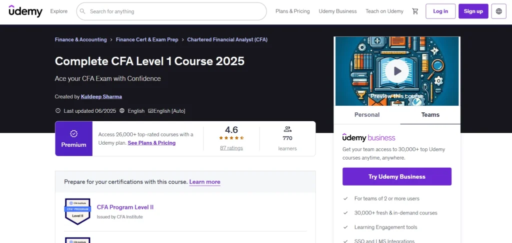512x243 pixels.
Task: Open language selector globe icon
Action: (498, 11)
